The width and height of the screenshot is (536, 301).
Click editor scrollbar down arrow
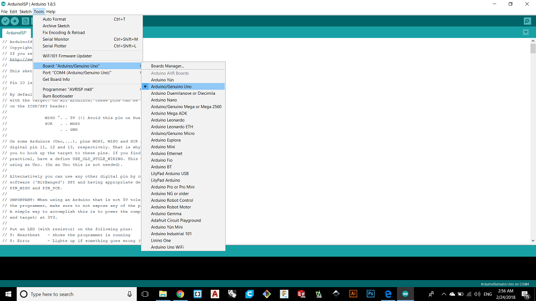(533, 241)
